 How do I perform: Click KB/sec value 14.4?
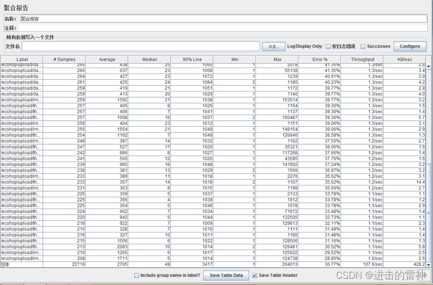pos(420,182)
